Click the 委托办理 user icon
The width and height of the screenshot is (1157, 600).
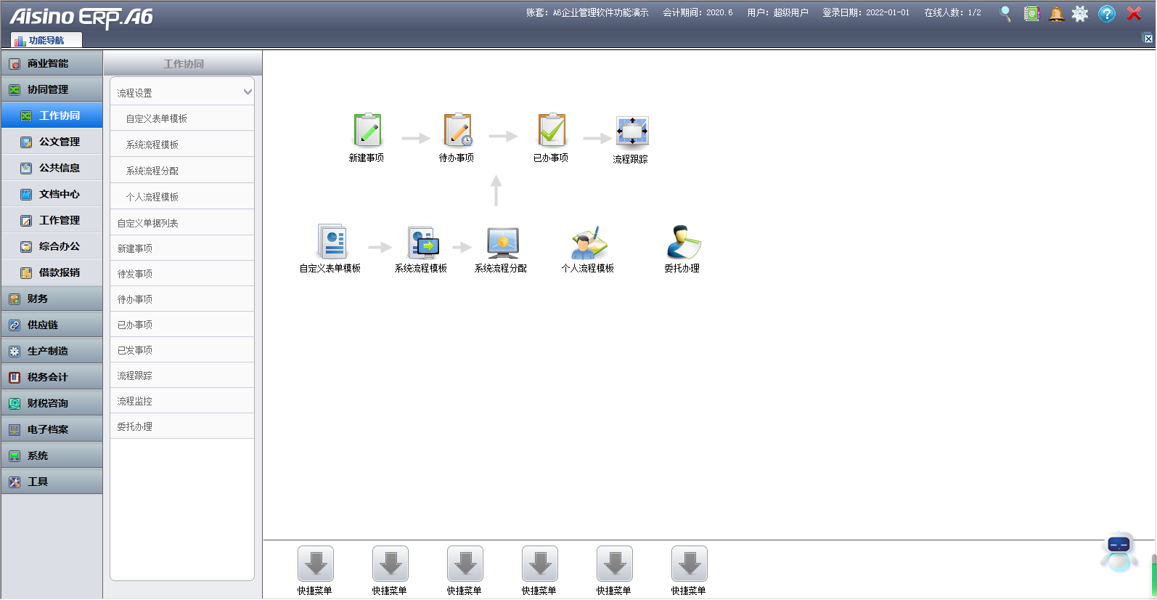point(683,243)
